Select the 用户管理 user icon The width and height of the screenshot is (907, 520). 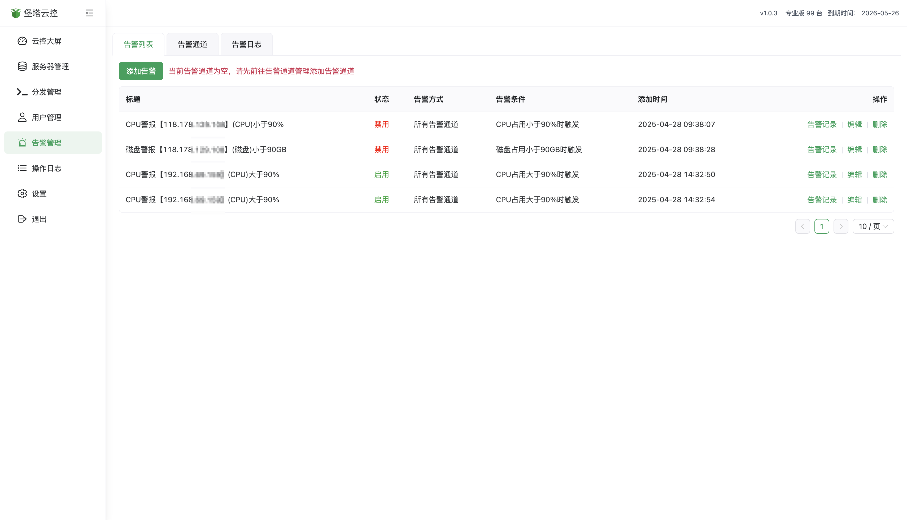[22, 117]
